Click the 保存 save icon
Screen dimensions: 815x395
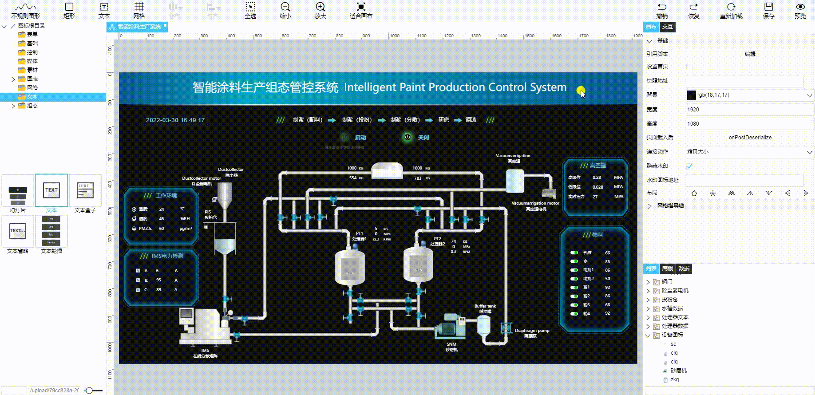tap(769, 7)
